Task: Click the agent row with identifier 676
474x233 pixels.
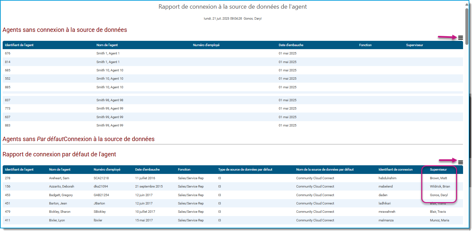Action: [233, 53]
